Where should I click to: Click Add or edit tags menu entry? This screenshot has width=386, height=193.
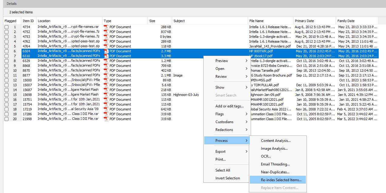[x=229, y=106]
